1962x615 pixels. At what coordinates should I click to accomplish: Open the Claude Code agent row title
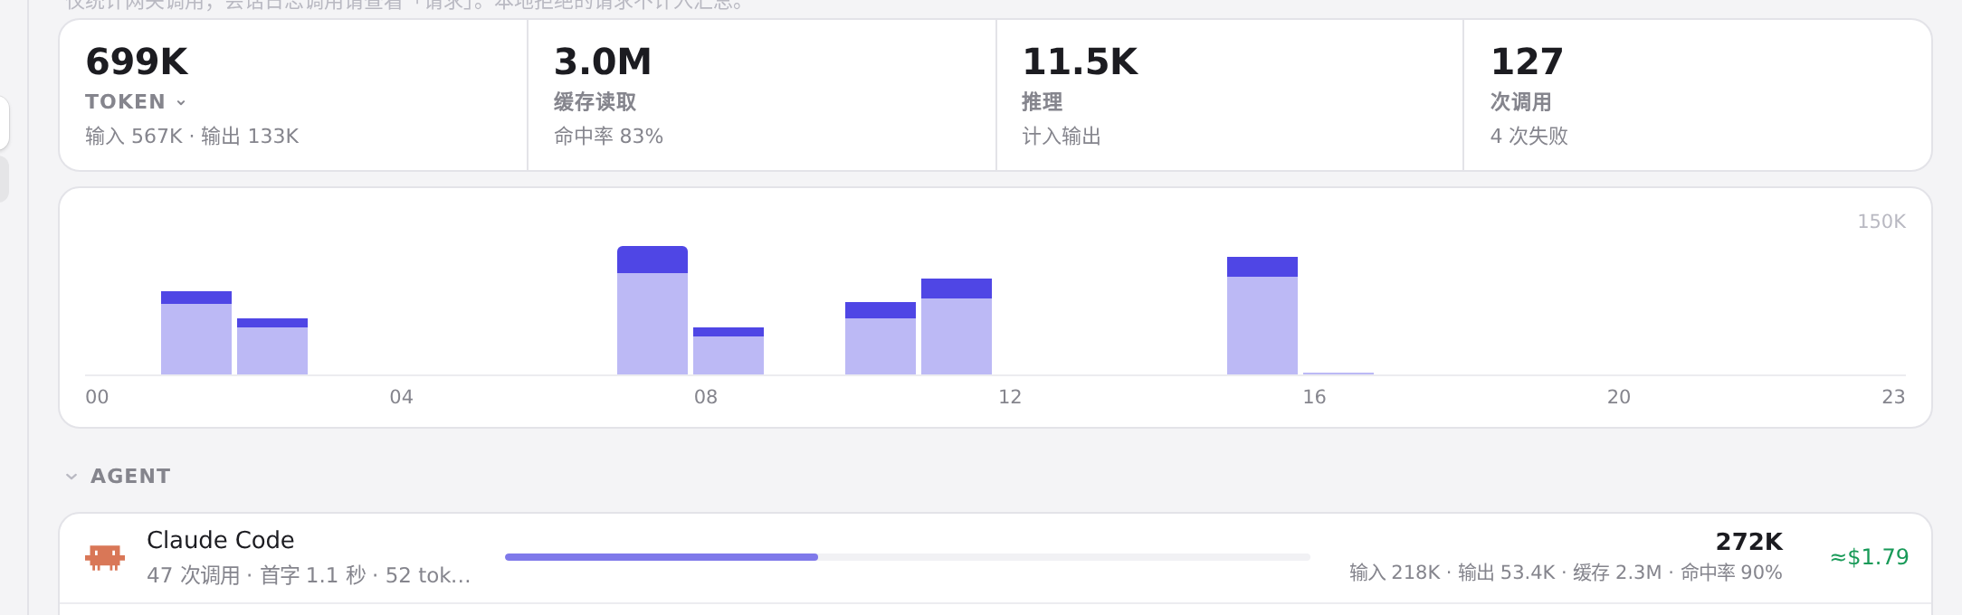point(221,540)
